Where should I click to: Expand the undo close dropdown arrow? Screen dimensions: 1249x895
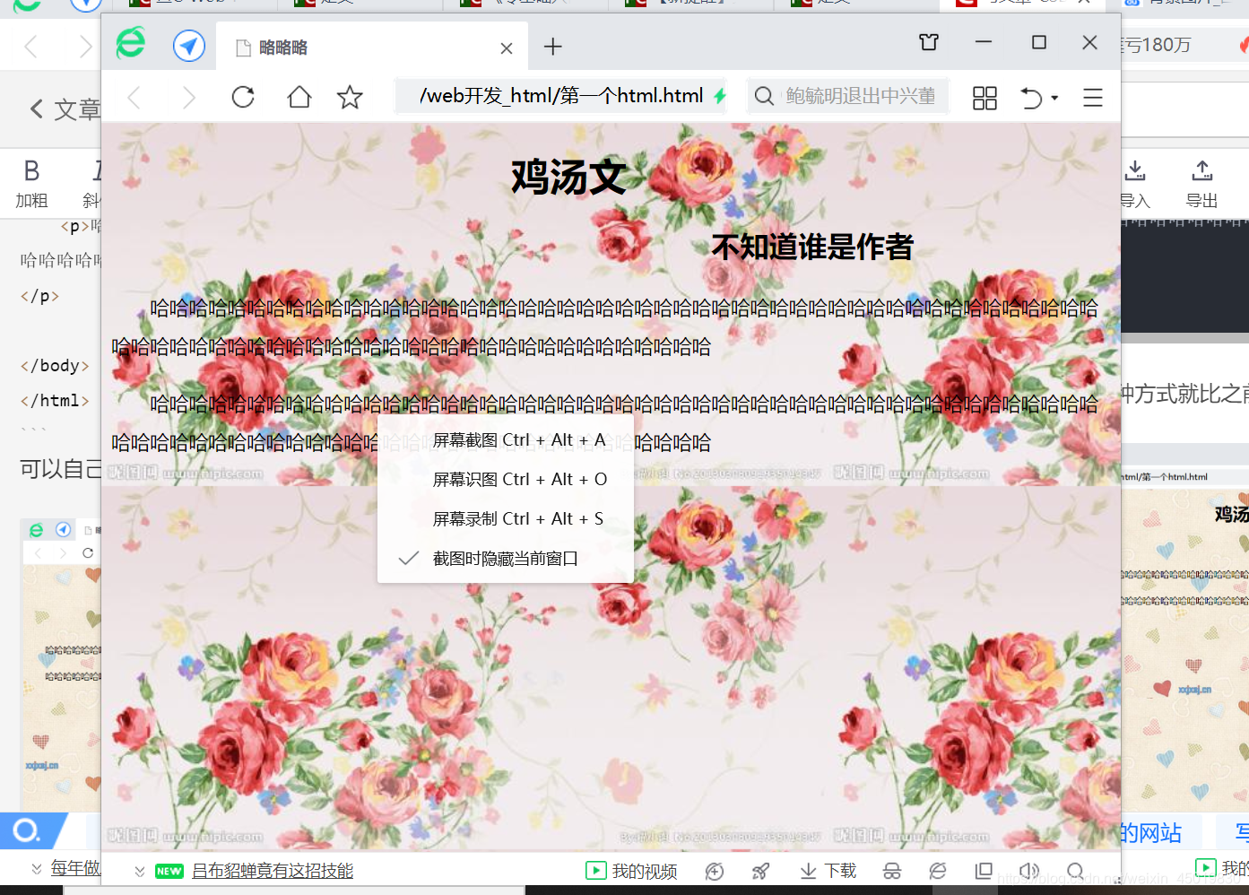(x=1054, y=98)
